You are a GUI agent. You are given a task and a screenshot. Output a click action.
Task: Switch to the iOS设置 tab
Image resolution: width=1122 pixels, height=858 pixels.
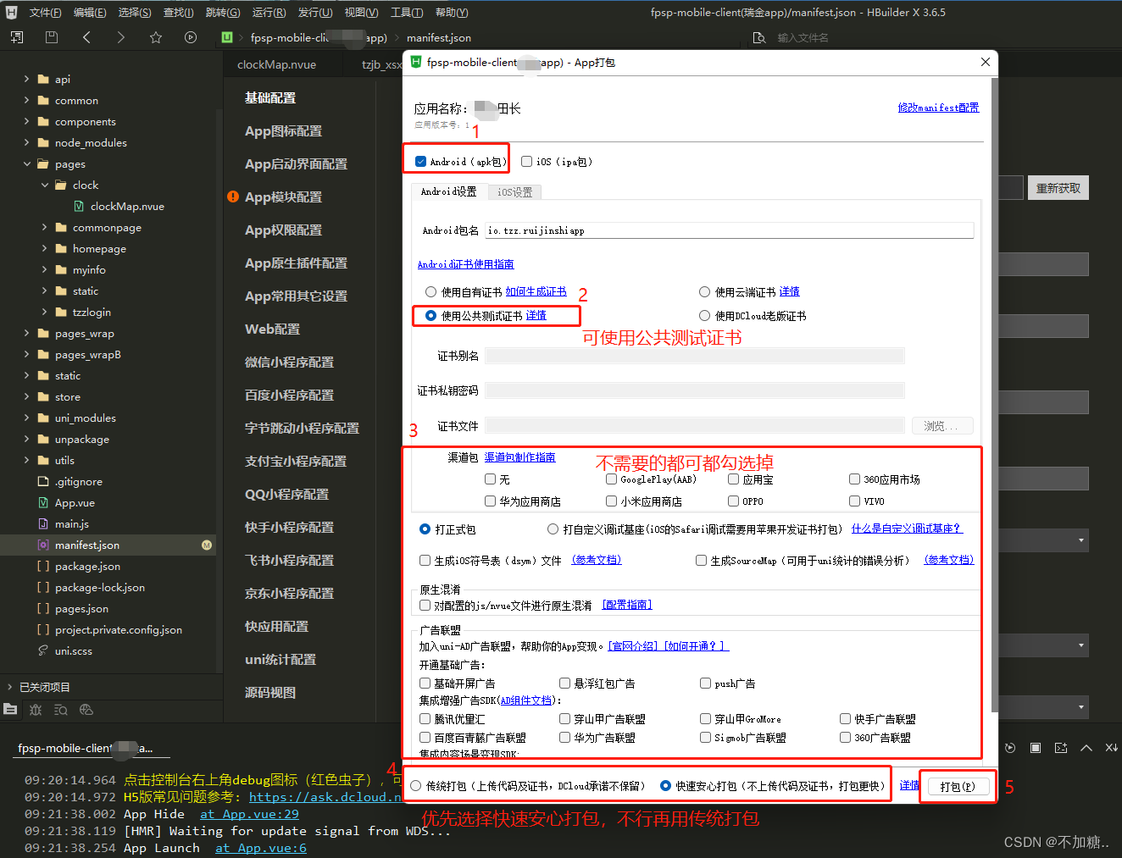(514, 192)
